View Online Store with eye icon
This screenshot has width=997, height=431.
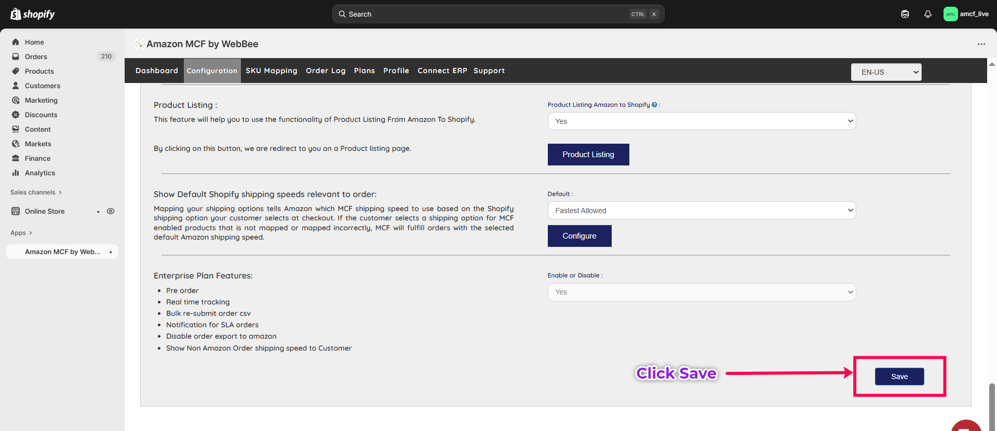(x=111, y=211)
